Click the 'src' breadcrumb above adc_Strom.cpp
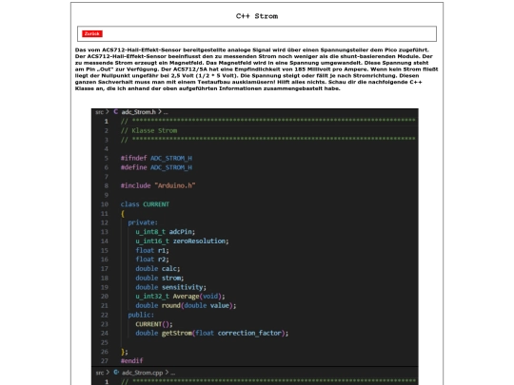This screenshot has height=385, width=514. tap(100, 373)
